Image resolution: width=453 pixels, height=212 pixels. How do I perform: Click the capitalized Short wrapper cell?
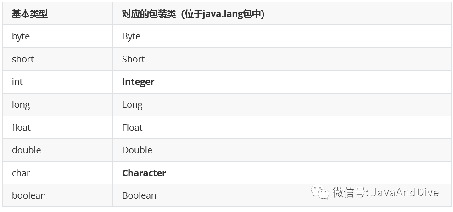tap(282, 59)
